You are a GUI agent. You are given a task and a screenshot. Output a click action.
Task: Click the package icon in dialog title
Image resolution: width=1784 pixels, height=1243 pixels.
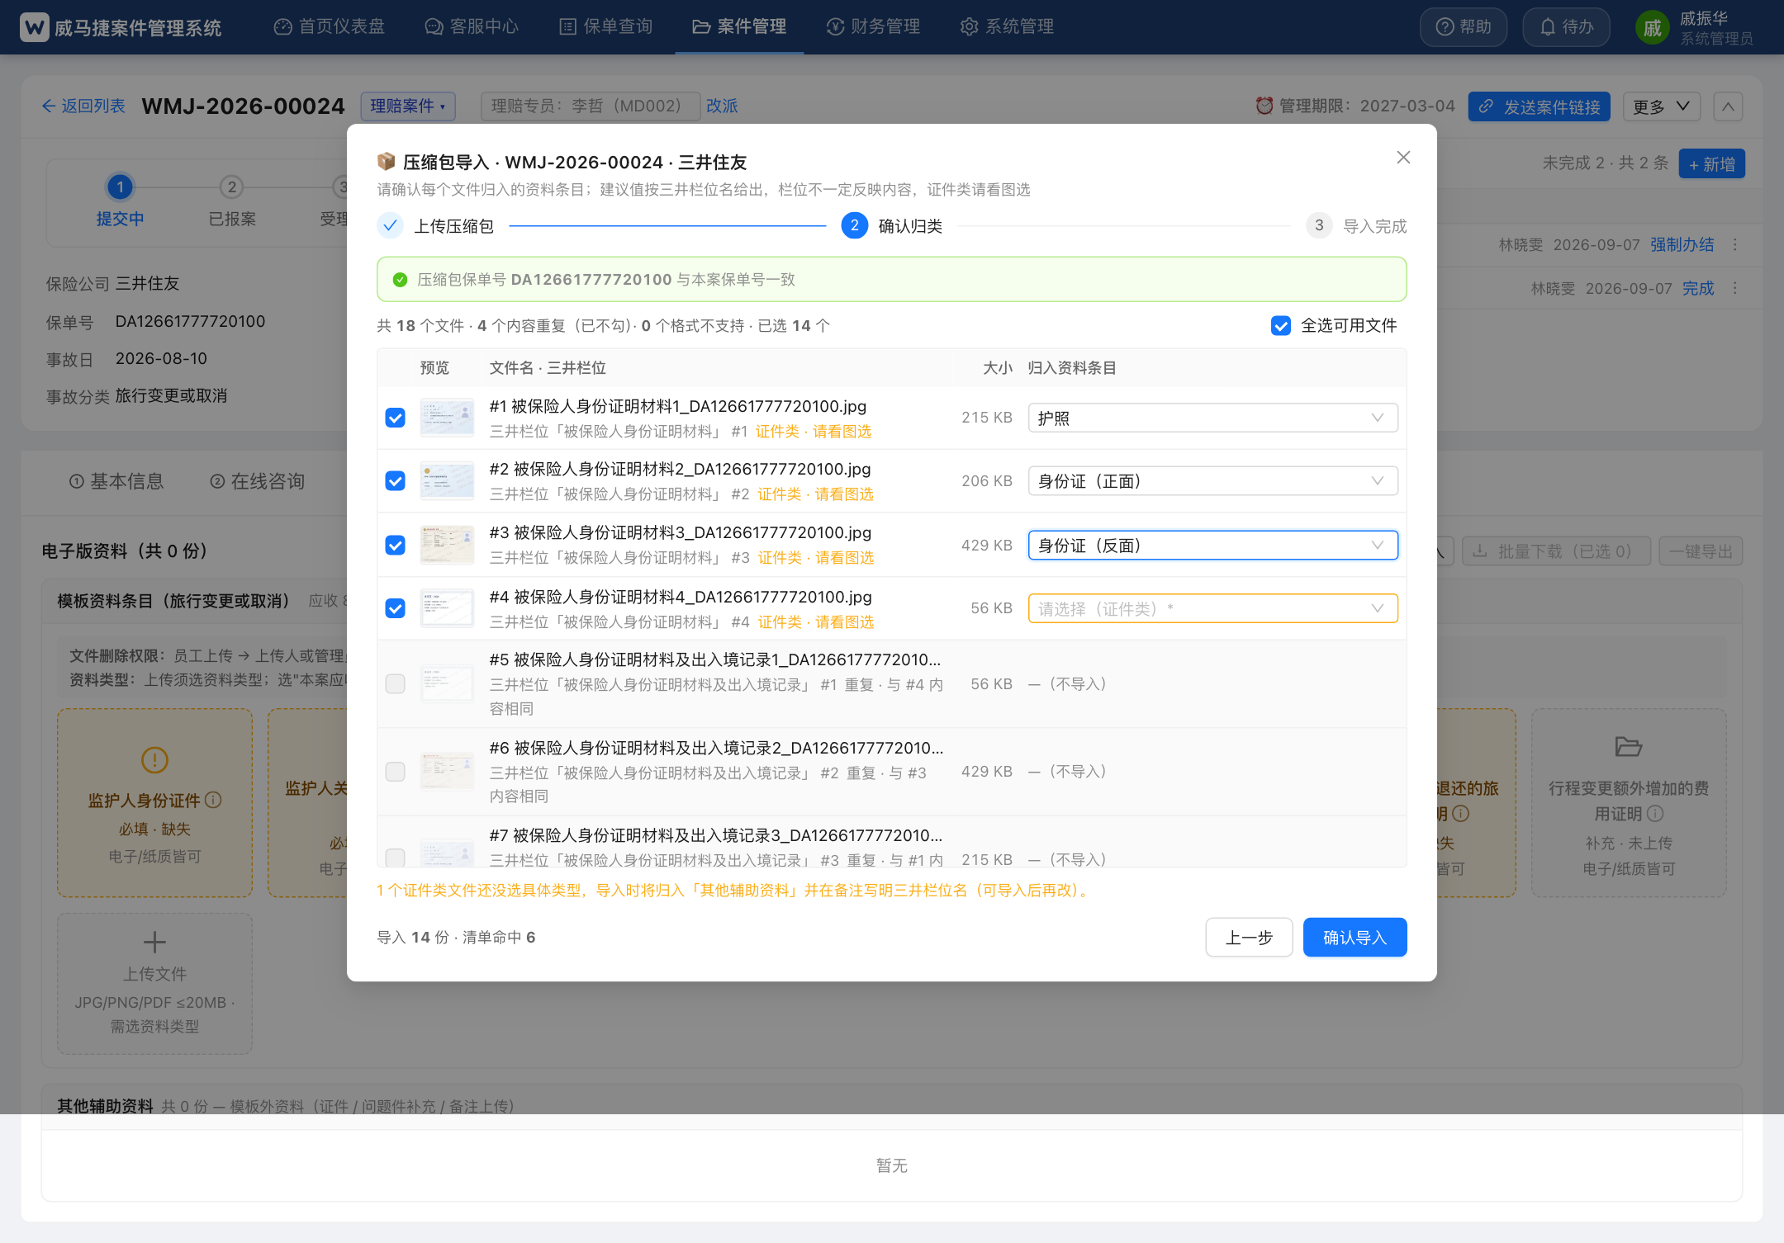pyautogui.click(x=386, y=161)
